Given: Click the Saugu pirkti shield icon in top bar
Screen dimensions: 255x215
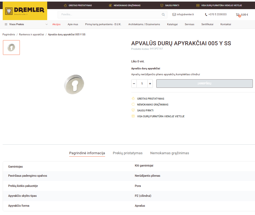Looking at the screenshot, I should [x=162, y=5].
